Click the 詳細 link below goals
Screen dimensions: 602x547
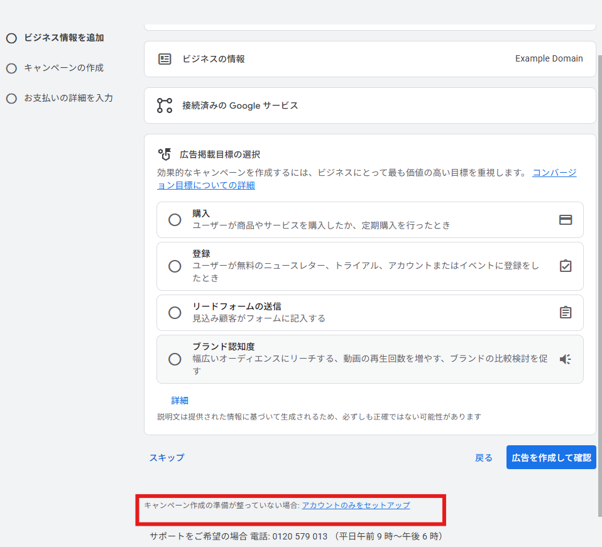coord(179,401)
